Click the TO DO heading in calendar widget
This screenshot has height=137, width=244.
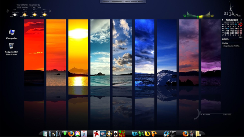pos(225,43)
